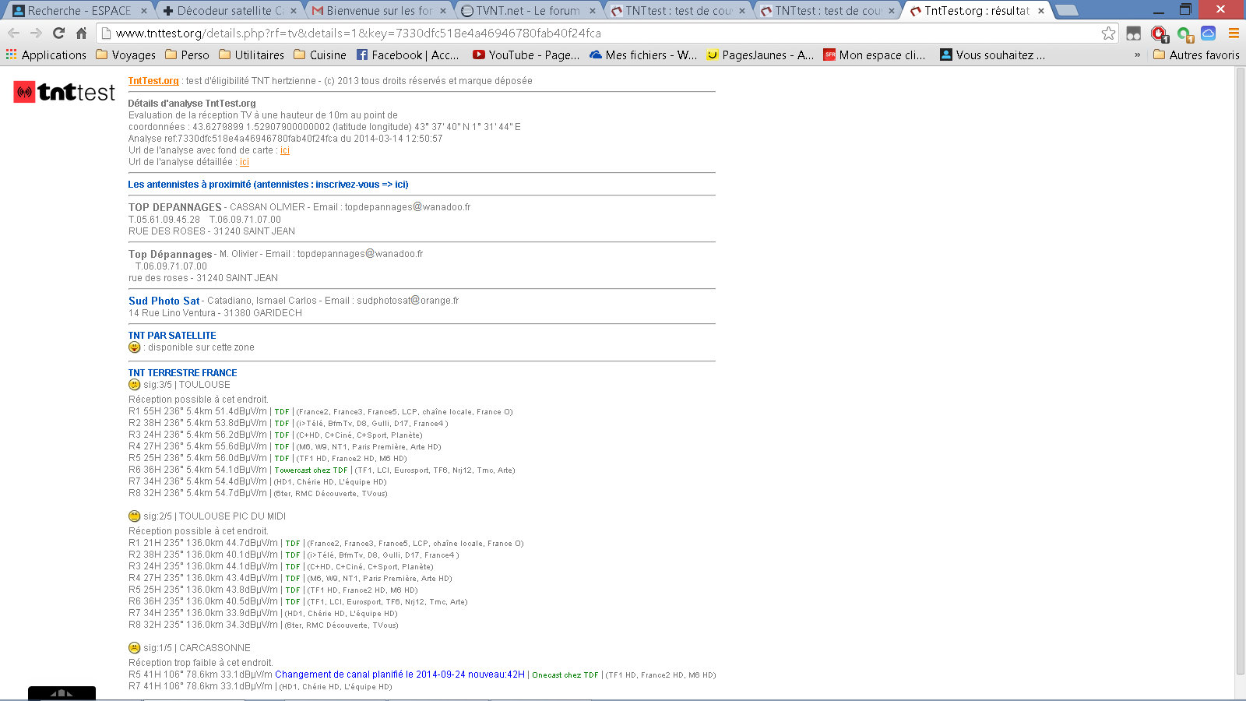Expand the Voyages bookmark folder
Screen dimensions: 1246x701
pyautogui.click(x=125, y=55)
